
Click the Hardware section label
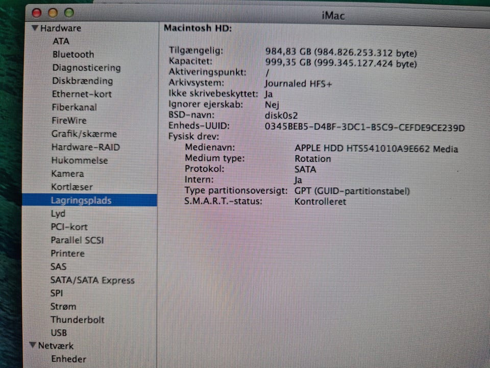coord(61,28)
